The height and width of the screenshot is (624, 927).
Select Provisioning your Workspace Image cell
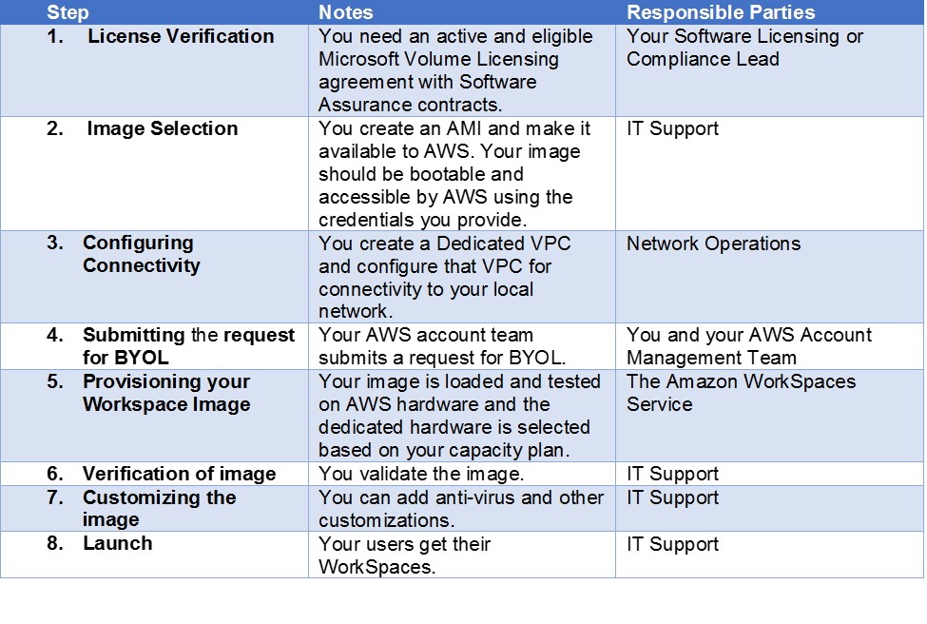coord(154,416)
